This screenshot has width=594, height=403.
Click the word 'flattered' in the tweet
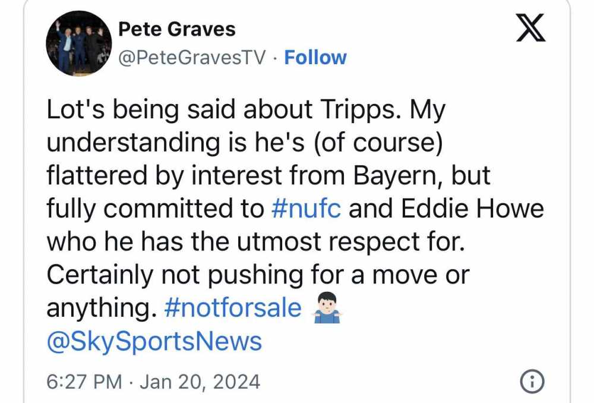tap(97, 175)
